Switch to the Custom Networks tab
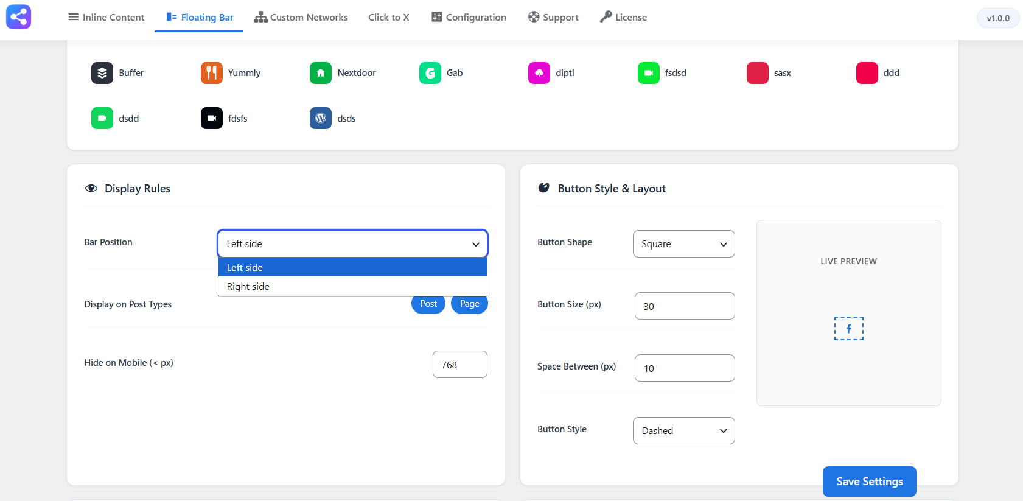Image resolution: width=1023 pixels, height=501 pixels. click(301, 17)
